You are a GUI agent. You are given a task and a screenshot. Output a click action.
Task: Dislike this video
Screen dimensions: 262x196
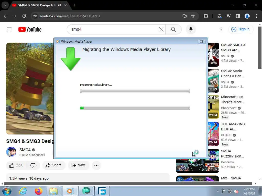click(33, 165)
